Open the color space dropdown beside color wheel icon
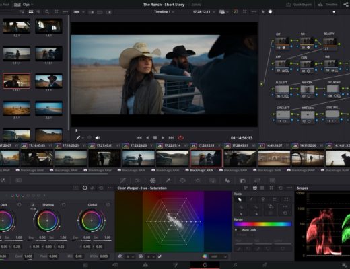 pyautogui.click(x=219, y=256)
